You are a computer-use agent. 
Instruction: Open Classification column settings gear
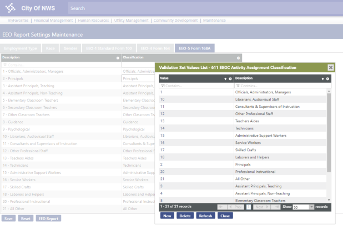(x=239, y=58)
